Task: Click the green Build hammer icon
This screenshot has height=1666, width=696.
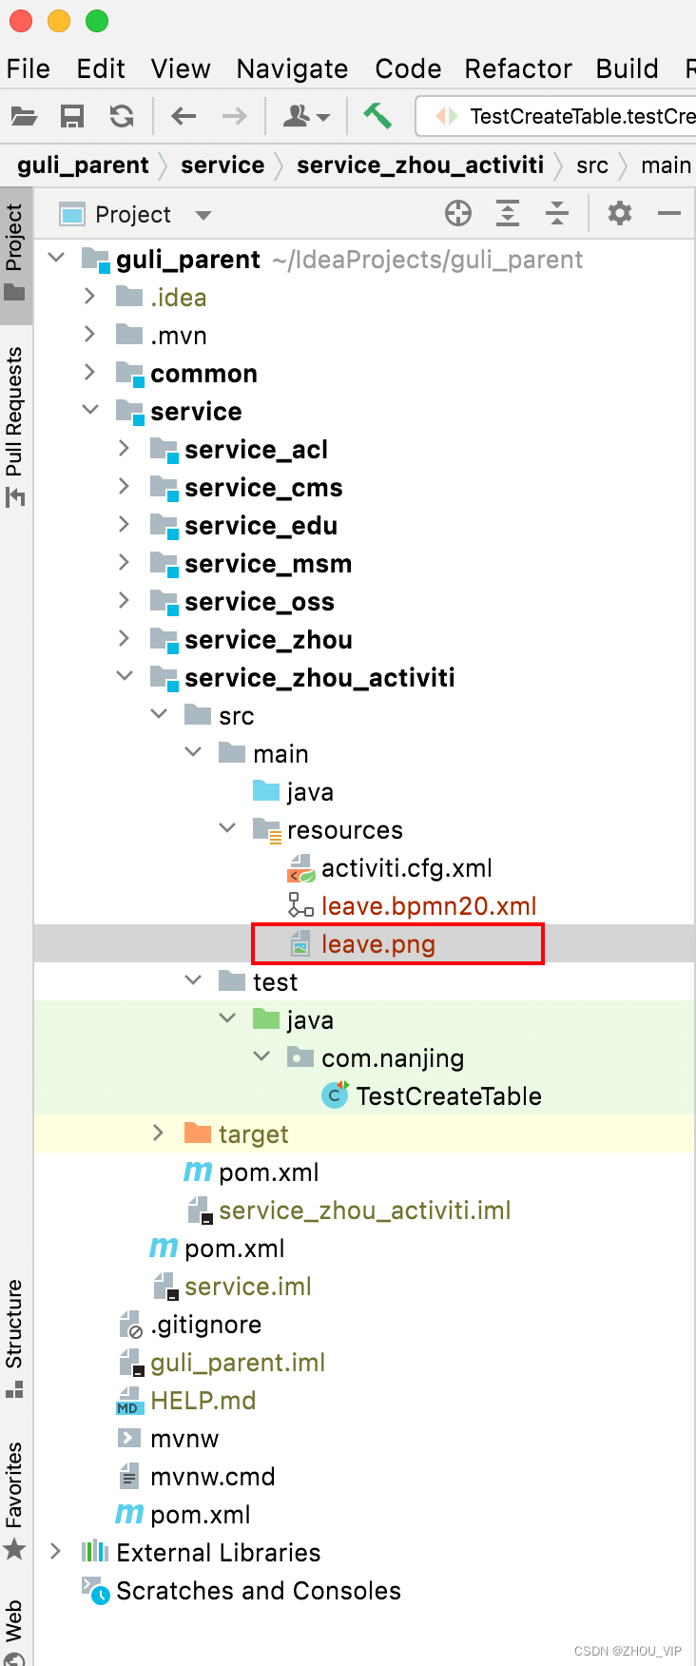Action: (377, 116)
